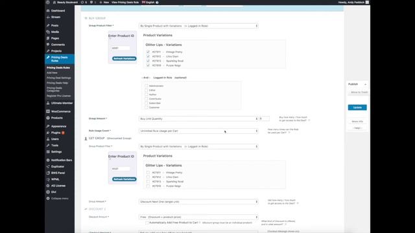Open Pricing Deal Settings submenu item
The image size is (415, 233).
coord(59,78)
